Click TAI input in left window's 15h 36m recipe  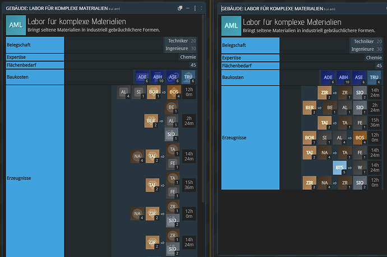153,185
